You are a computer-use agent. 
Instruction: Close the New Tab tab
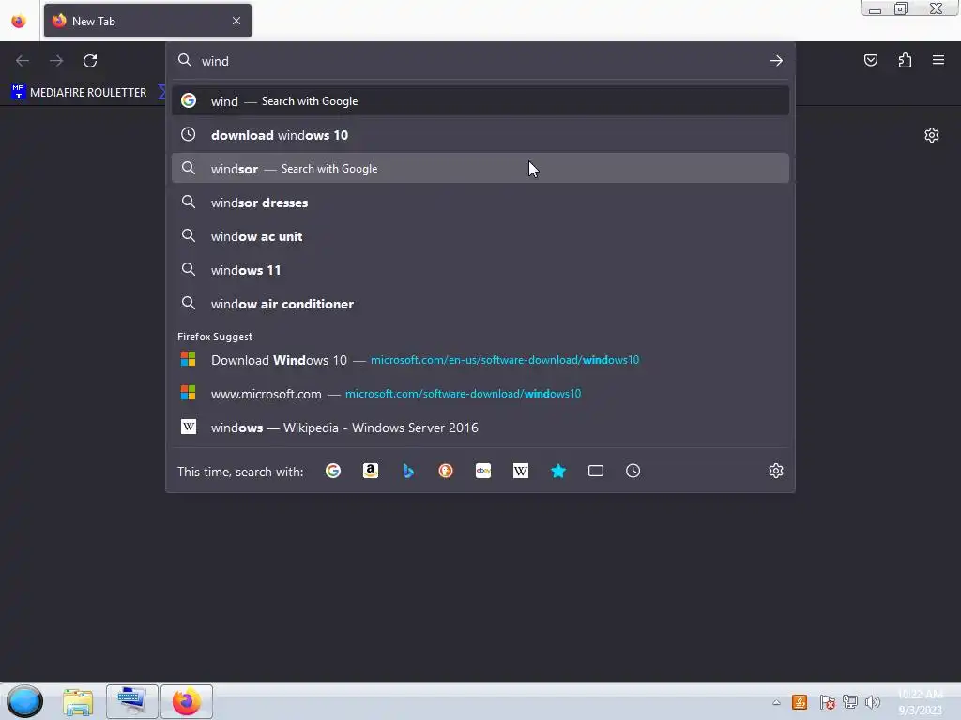[236, 21]
